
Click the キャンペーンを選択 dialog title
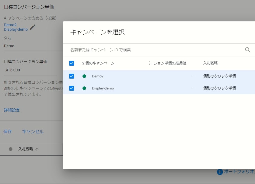97,32
